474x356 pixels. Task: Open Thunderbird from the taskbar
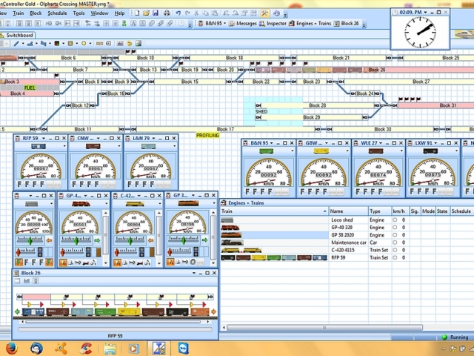click(x=37, y=349)
